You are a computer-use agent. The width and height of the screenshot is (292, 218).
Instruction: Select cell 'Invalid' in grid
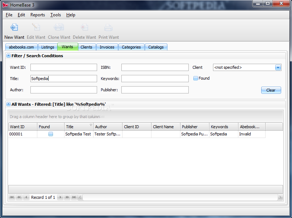(252, 134)
